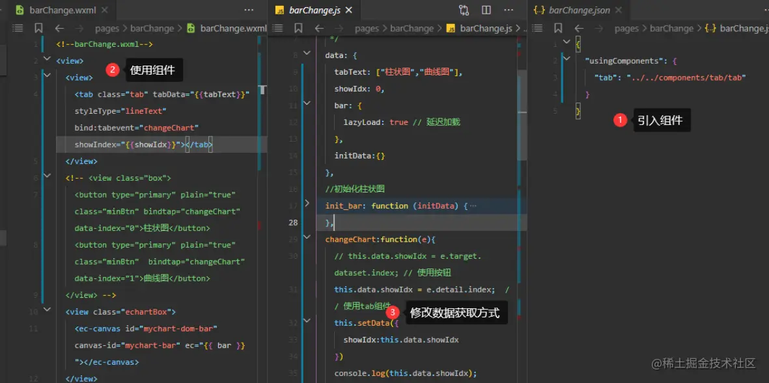769x383 pixels.
Task: Click 'pages' breadcrumb in barChange.js pane
Action: point(367,29)
